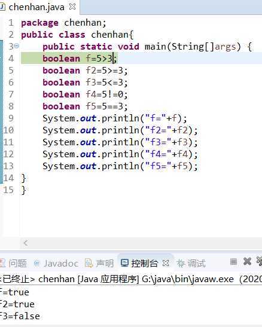Viewport: 262px width, 327px height.
Task: Click the declaration view icon
Action: point(89,263)
